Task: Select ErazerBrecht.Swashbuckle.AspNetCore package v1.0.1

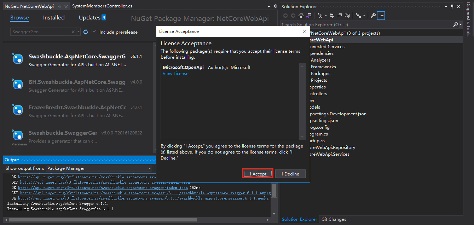Action: tap(78, 111)
